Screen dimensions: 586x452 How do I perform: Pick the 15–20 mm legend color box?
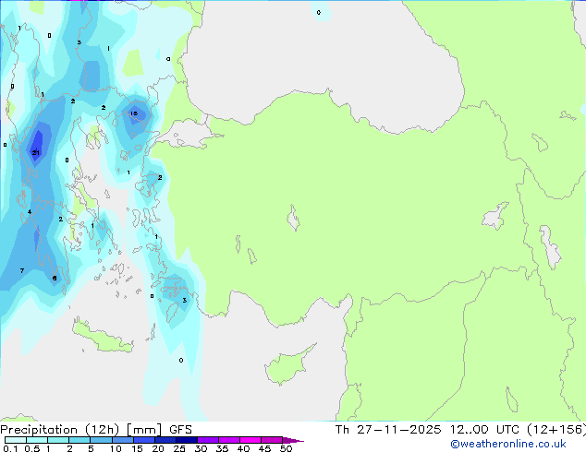pos(144,440)
